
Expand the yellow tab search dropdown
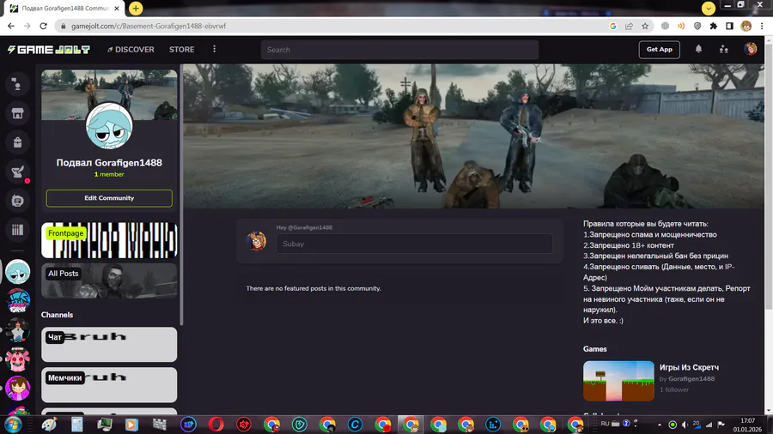[x=709, y=9]
